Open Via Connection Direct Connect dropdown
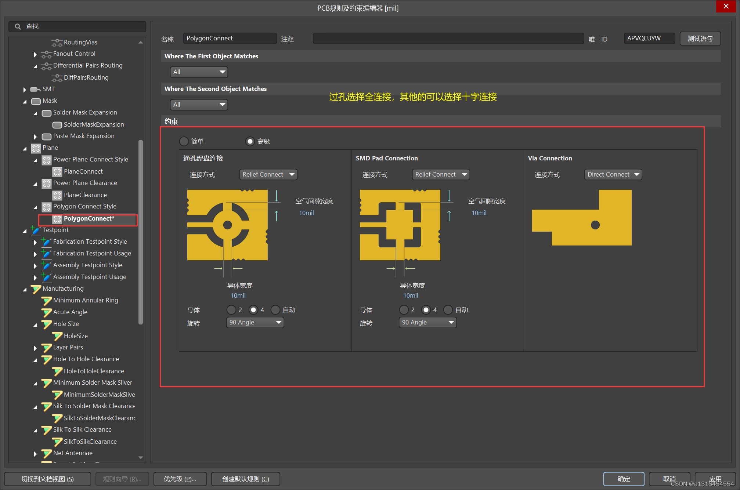 [613, 174]
